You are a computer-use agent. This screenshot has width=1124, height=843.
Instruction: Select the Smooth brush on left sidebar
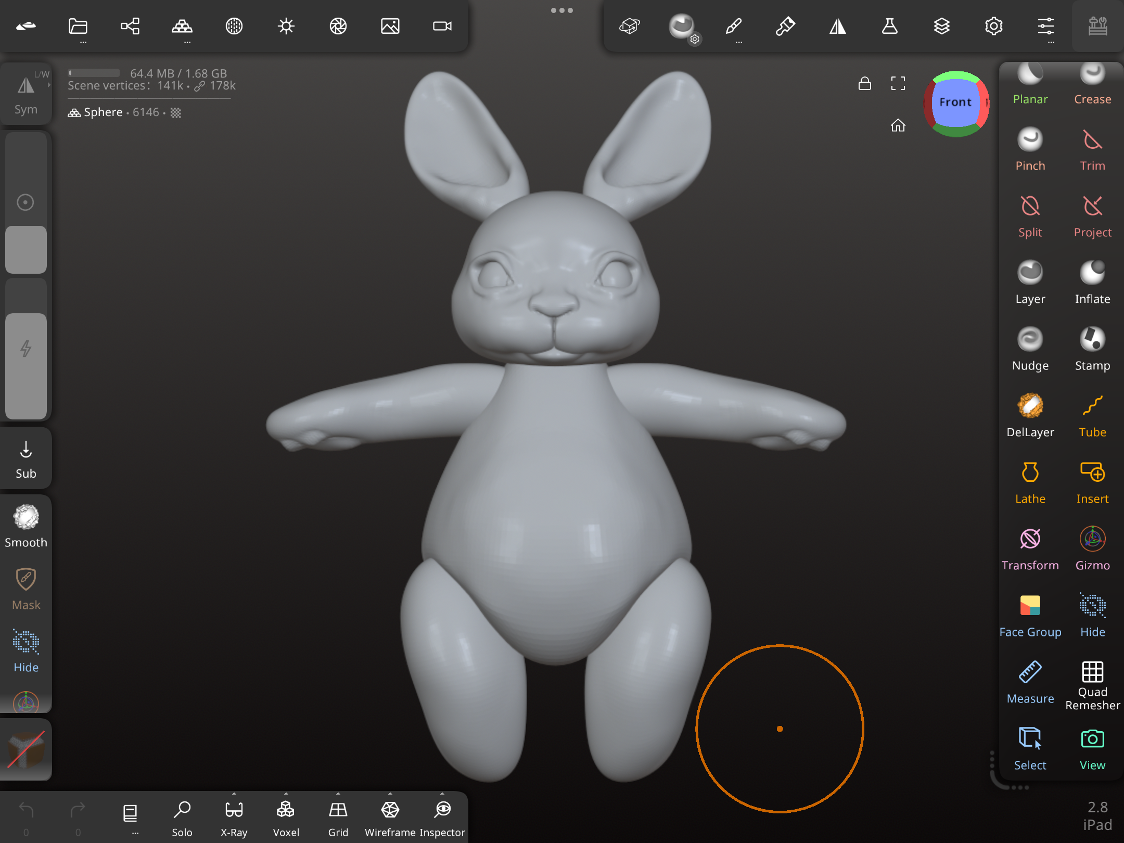pyautogui.click(x=26, y=526)
